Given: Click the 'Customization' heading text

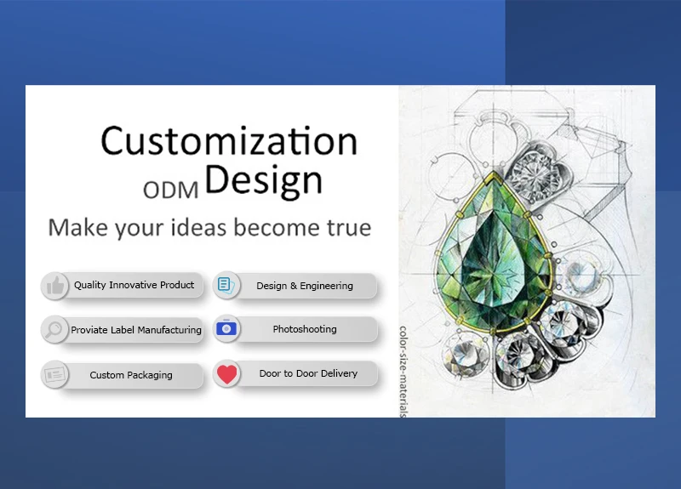Looking at the screenshot, I should click(x=229, y=141).
